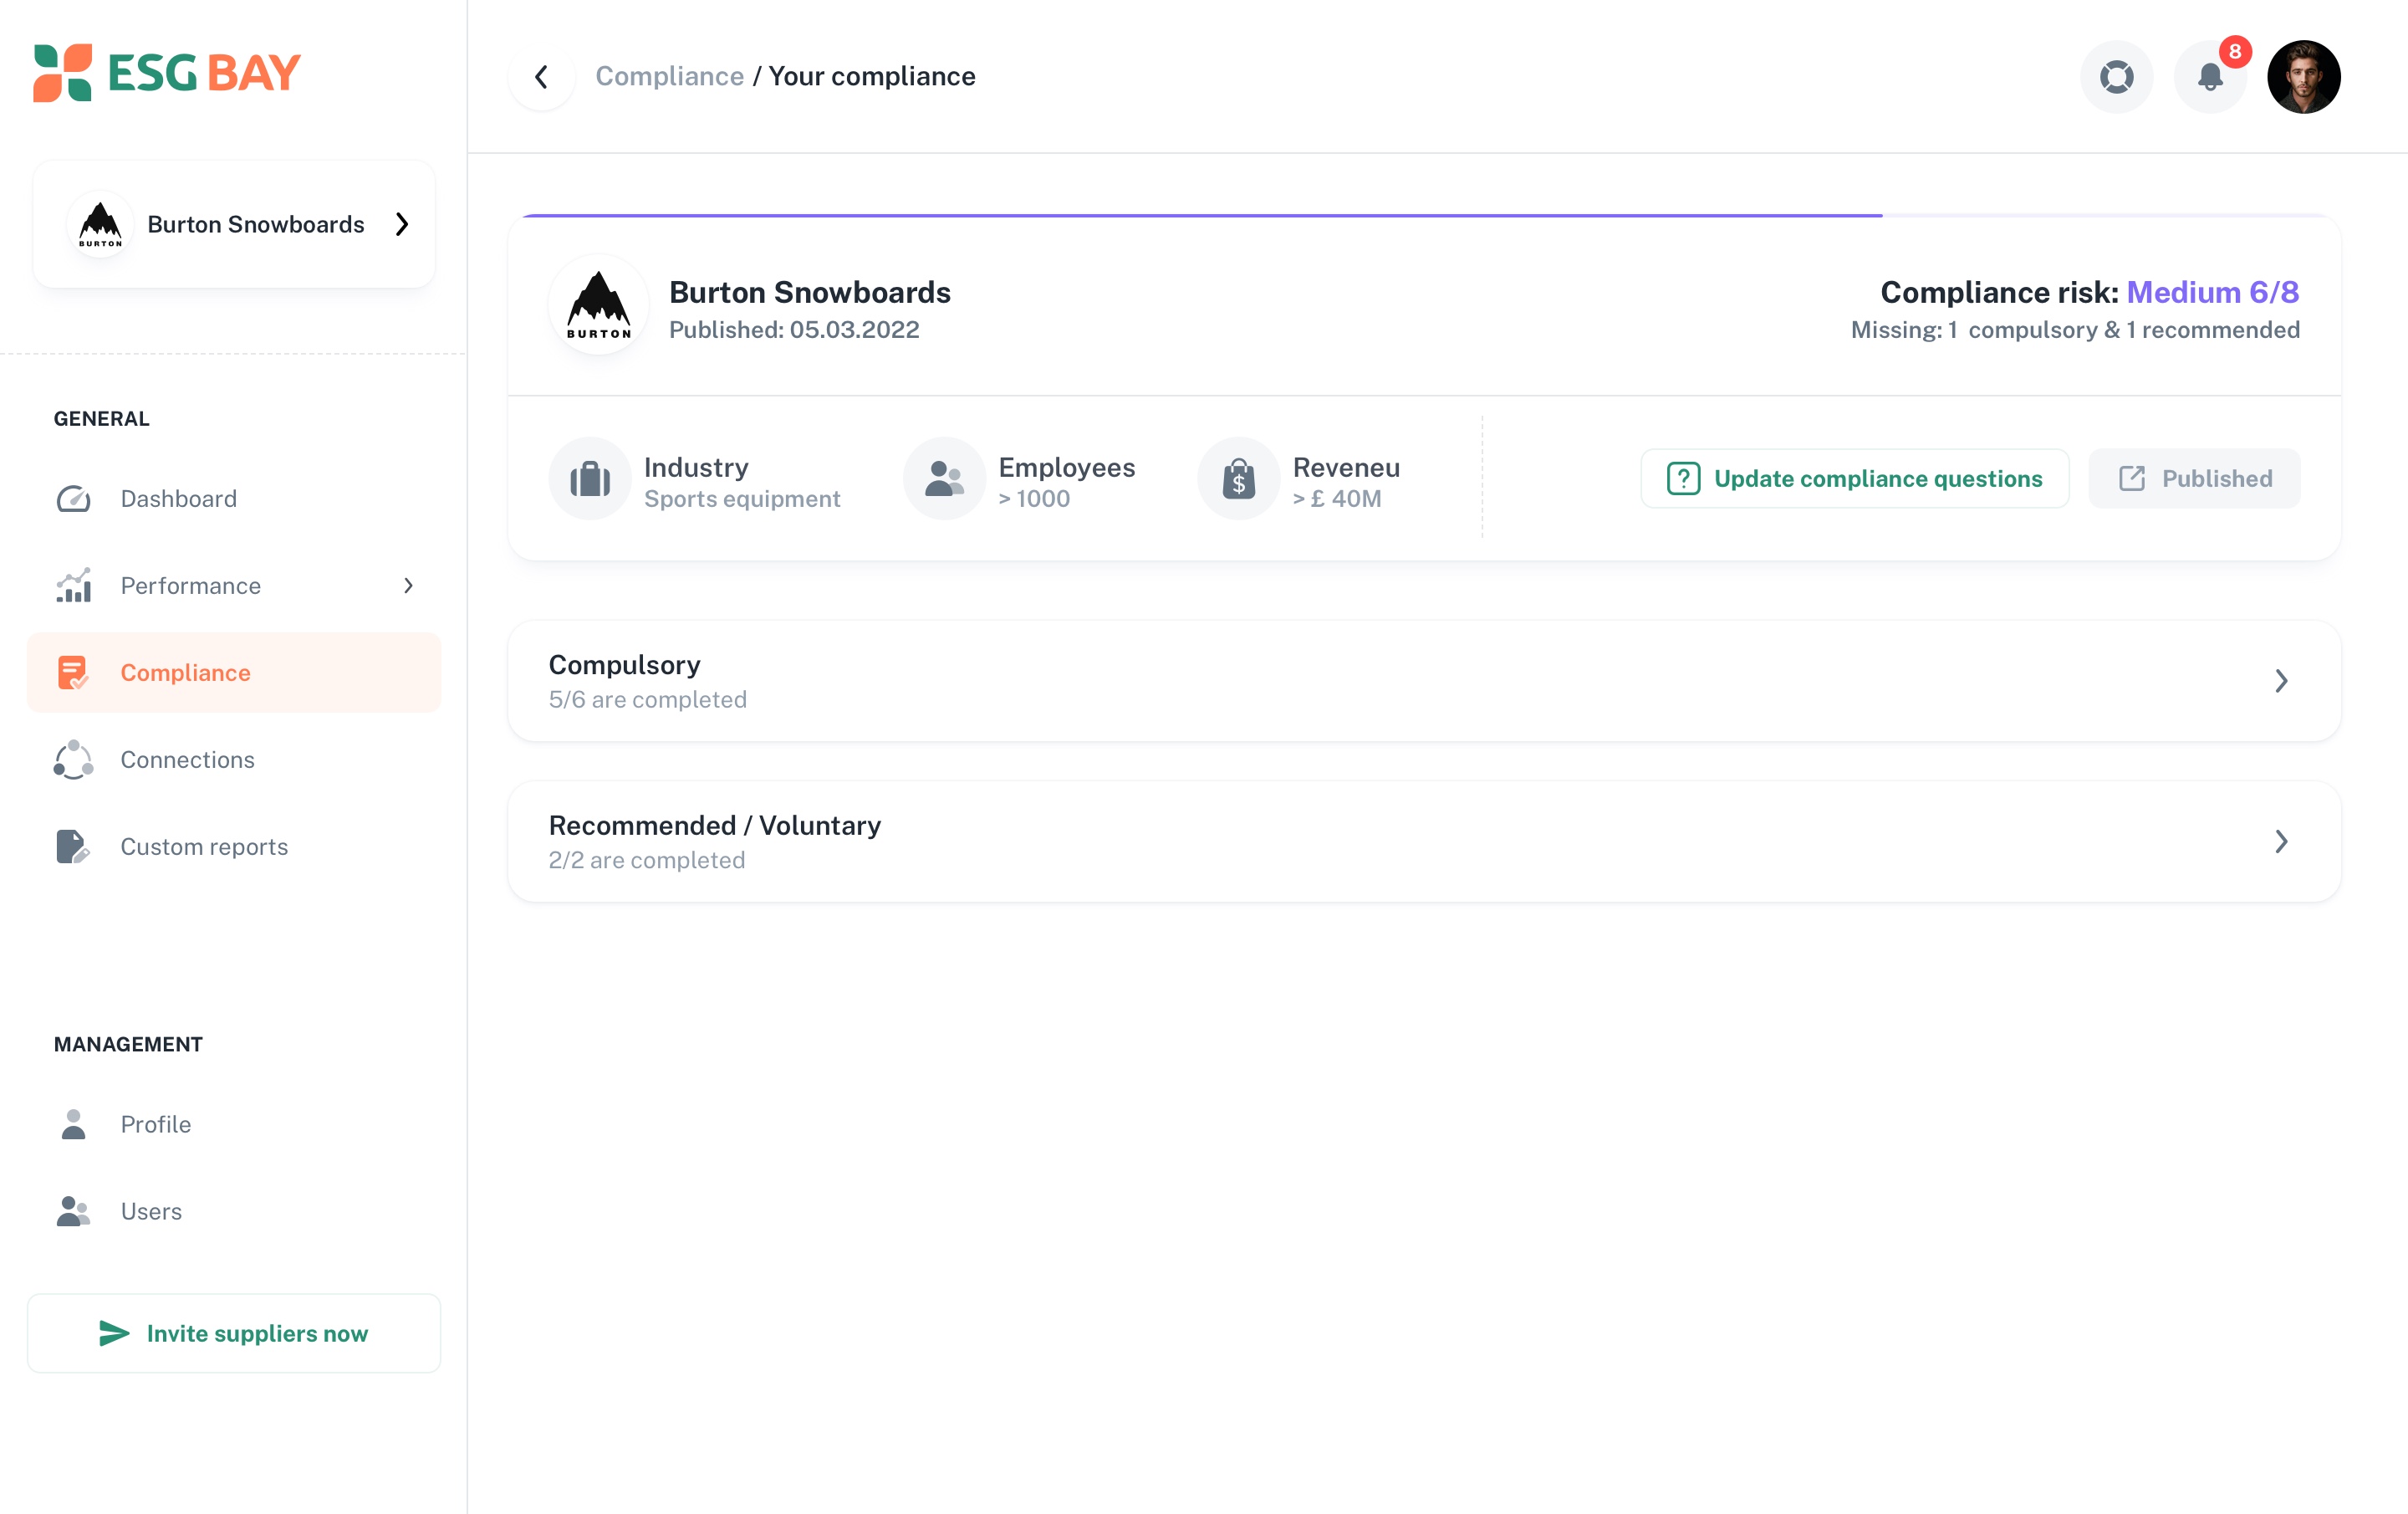The width and height of the screenshot is (2408, 1514).
Task: Expand the Compulsory section chevron
Action: click(2281, 680)
